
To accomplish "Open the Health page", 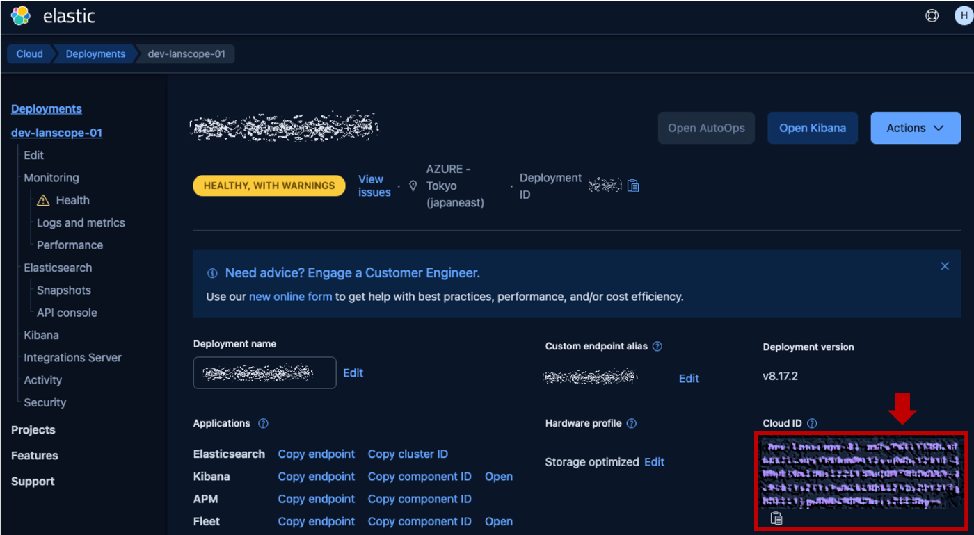I will pos(73,200).
